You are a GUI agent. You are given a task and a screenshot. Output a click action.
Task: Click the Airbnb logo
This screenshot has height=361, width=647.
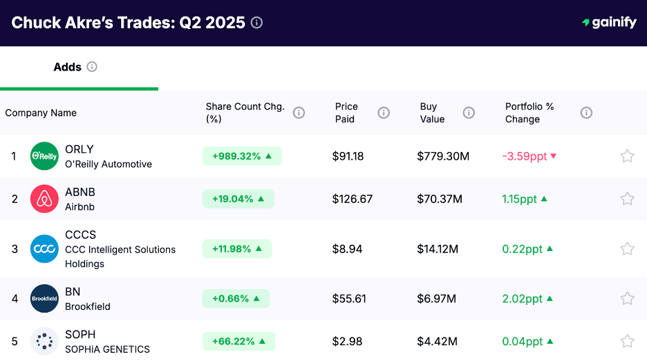click(x=44, y=198)
